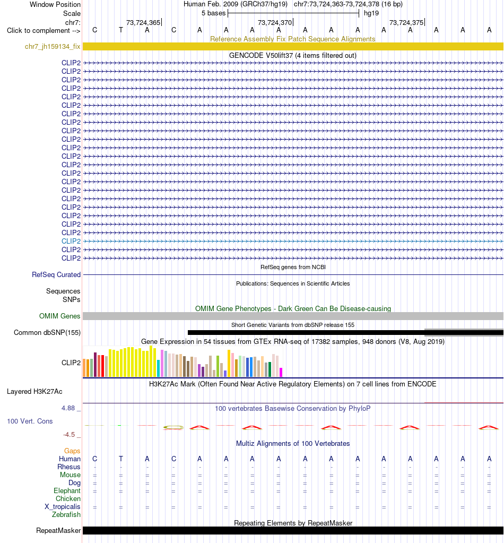Click the 'Scale' track label

coord(72,13)
